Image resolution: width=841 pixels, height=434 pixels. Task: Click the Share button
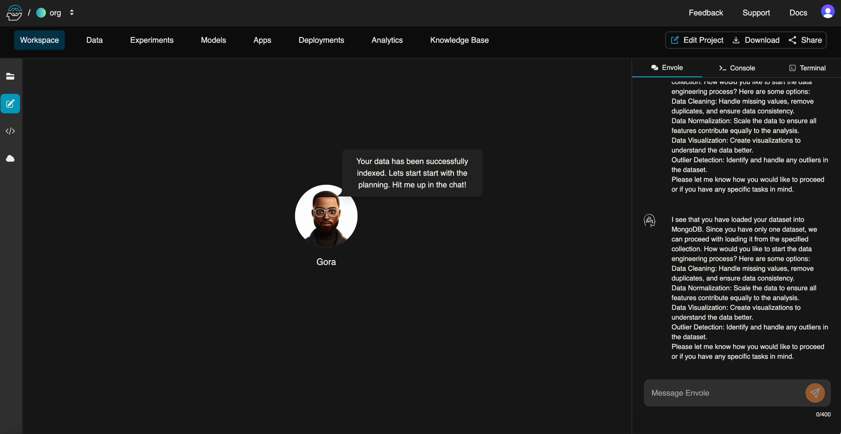[x=805, y=40]
